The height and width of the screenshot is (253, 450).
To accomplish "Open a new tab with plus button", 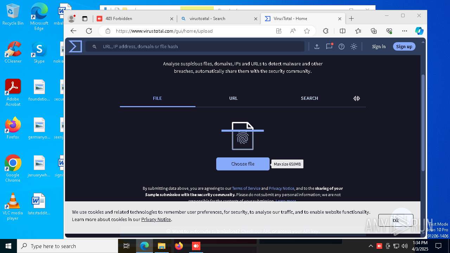I will [x=351, y=19].
